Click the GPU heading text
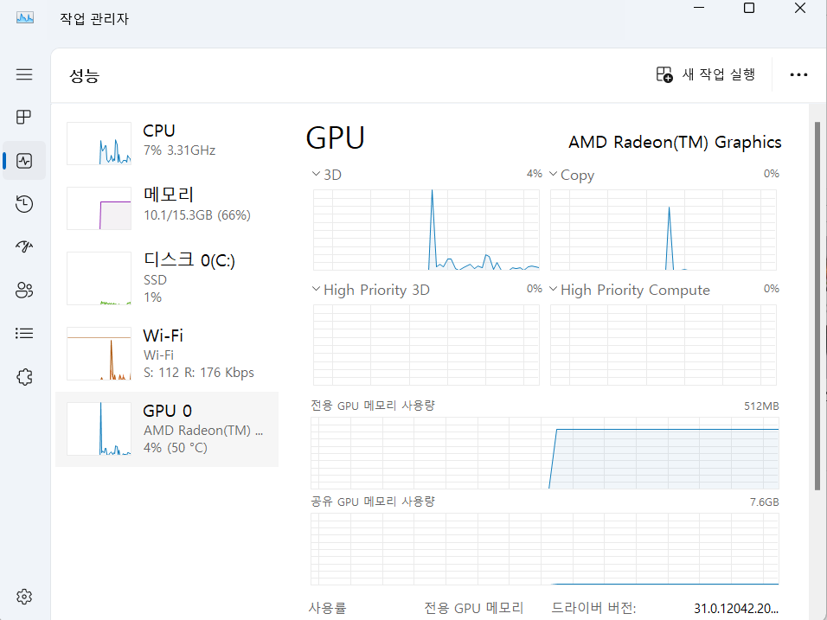Image resolution: width=827 pixels, height=620 pixels. click(x=336, y=138)
